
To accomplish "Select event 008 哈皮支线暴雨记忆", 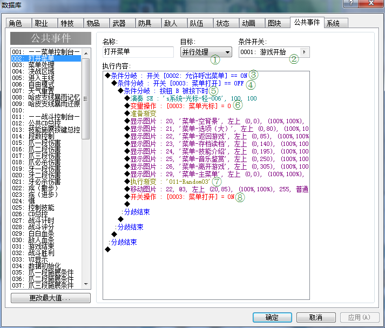I will [x=46, y=97].
